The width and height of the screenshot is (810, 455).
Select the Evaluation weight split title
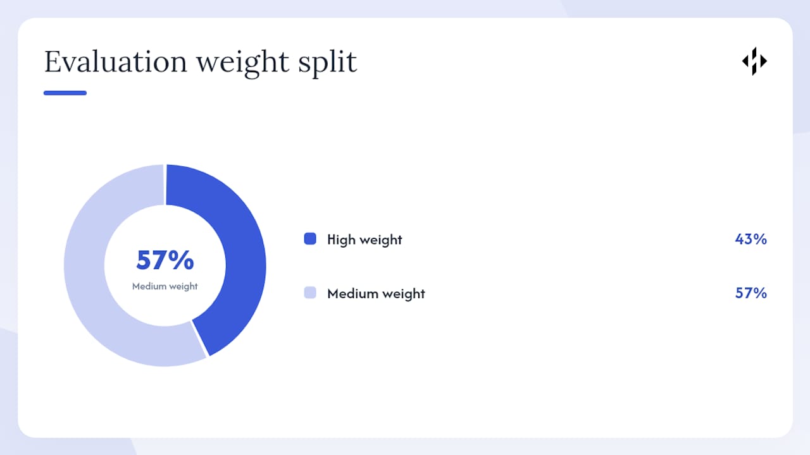[x=201, y=62]
